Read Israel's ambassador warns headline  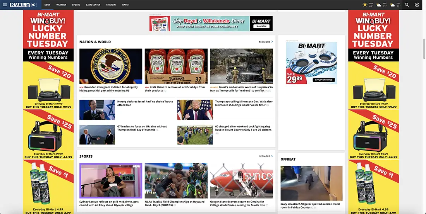click(241, 89)
